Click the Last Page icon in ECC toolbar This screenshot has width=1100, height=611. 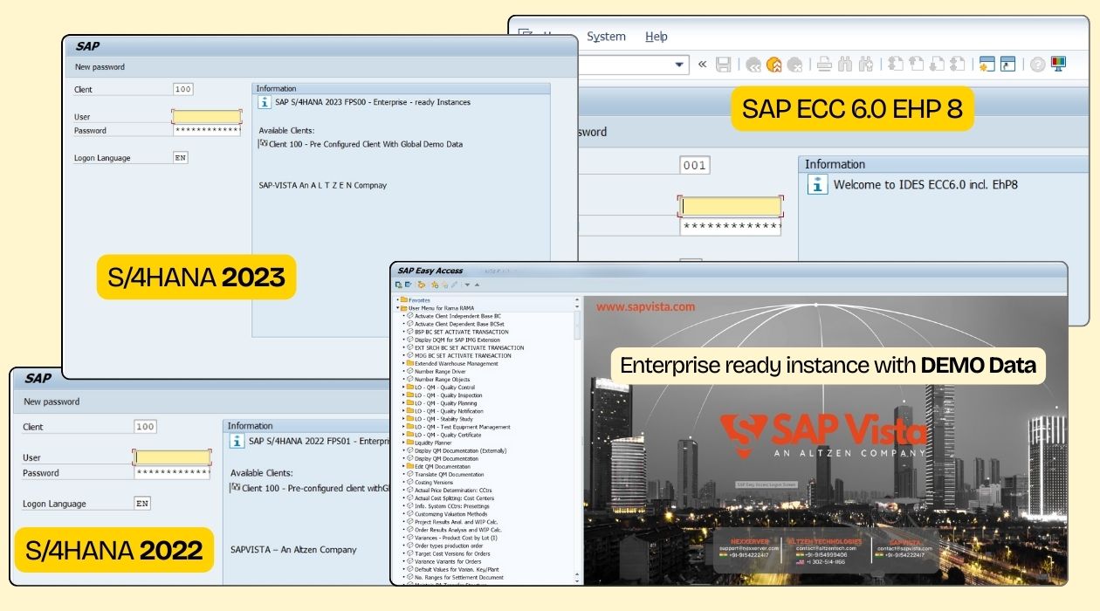[x=958, y=65]
